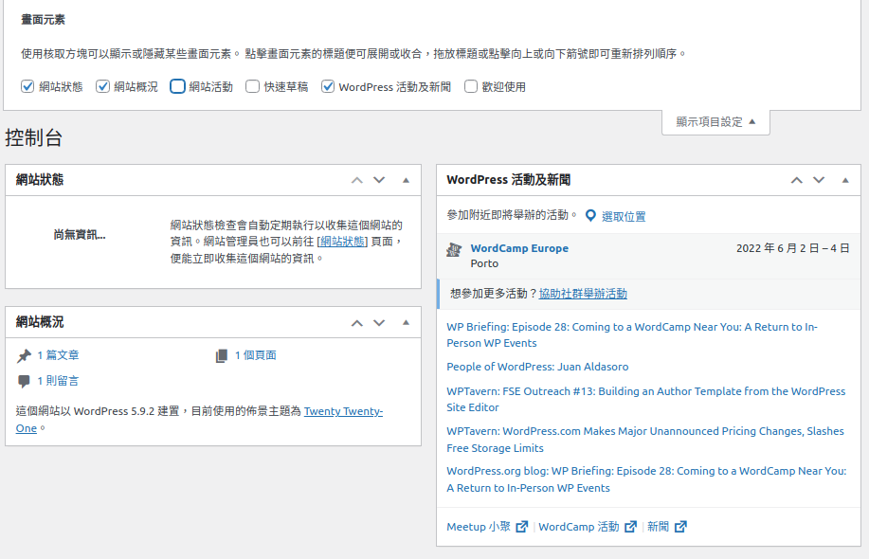Viewport: 869px width, 559px height.
Task: Move WordPress 活動及新聞 panel down
Action: point(819,180)
